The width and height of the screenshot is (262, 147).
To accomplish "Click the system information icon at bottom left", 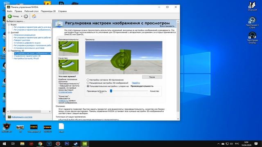I will [9, 117].
